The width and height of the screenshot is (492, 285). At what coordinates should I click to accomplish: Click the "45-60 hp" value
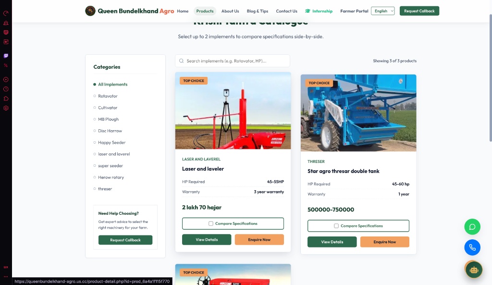401,184
